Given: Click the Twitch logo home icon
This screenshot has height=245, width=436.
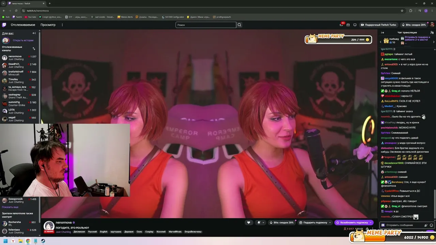Looking at the screenshot, I should point(4,25).
